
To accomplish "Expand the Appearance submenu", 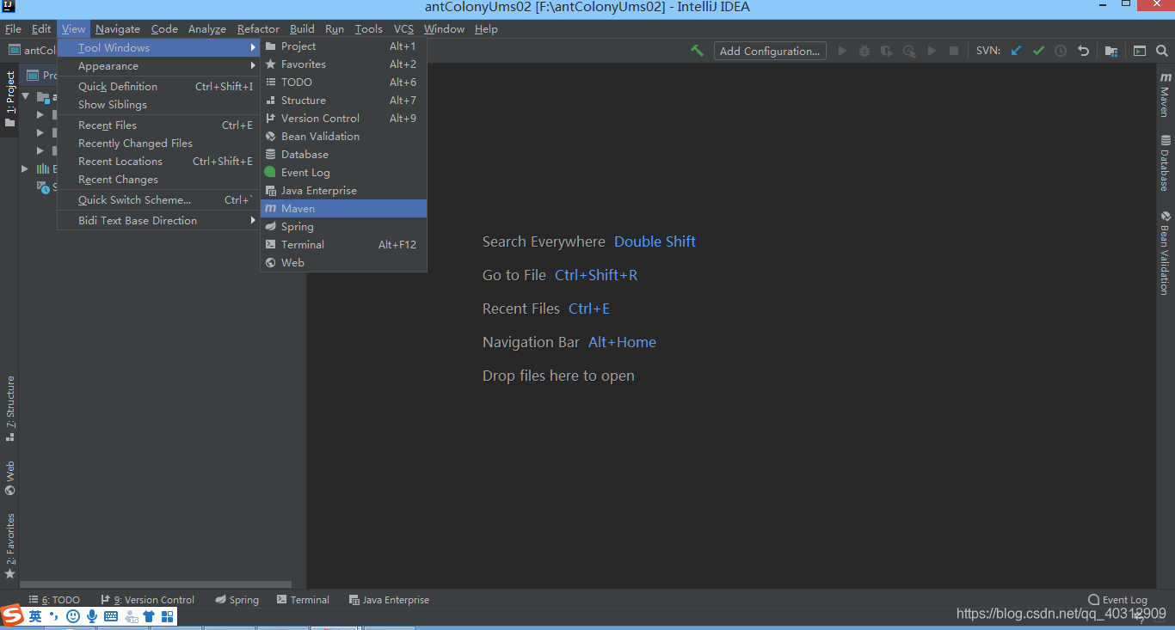I will tap(159, 66).
